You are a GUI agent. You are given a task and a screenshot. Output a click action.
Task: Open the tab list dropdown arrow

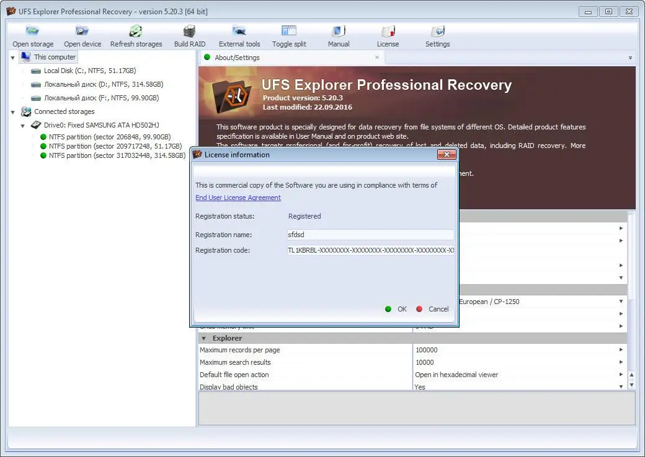630,58
